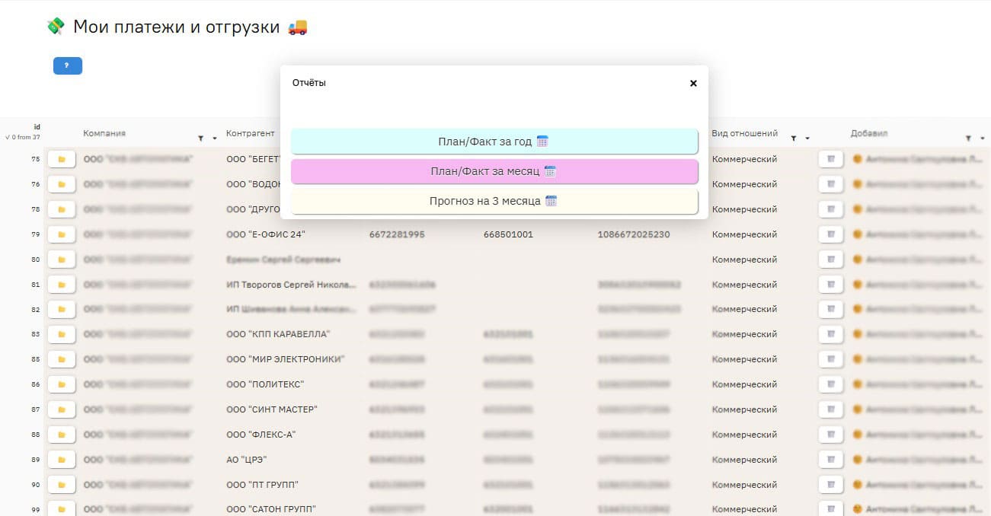The image size is (991, 516).
Task: Open the План/Факт за год report
Action: 494,142
